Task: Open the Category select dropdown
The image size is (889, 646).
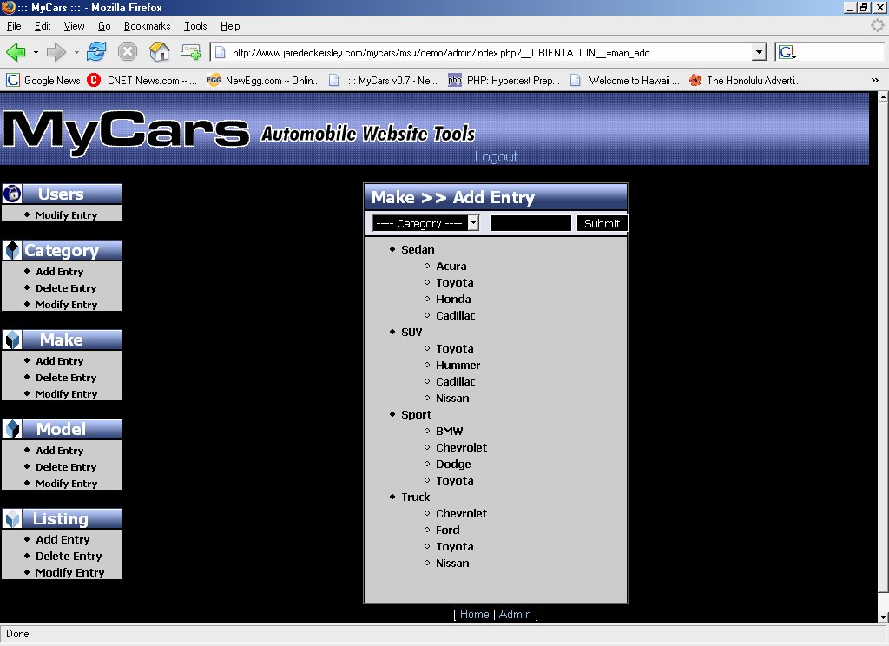Action: pyautogui.click(x=425, y=223)
